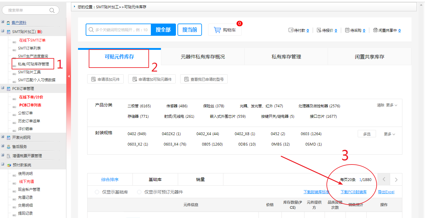Collapse the sidebar with red arrow handle
The image size is (425, 218).
point(69,76)
